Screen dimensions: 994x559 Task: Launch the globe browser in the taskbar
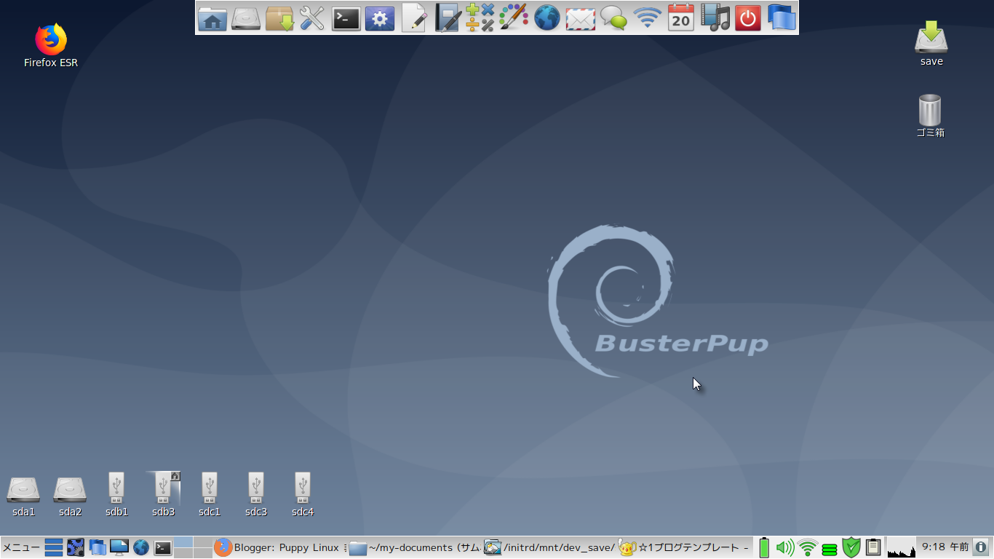click(141, 547)
